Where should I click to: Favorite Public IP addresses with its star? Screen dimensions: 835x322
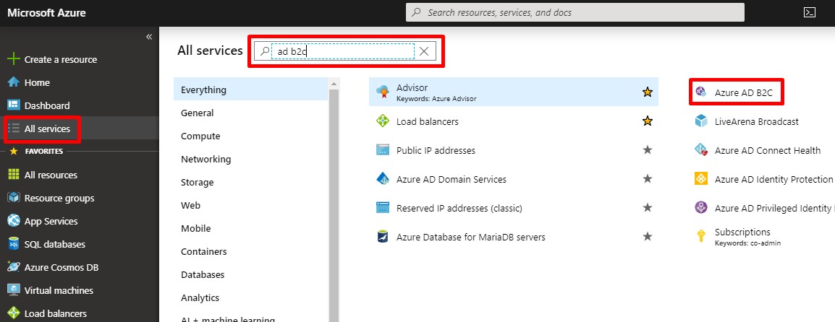click(x=647, y=150)
